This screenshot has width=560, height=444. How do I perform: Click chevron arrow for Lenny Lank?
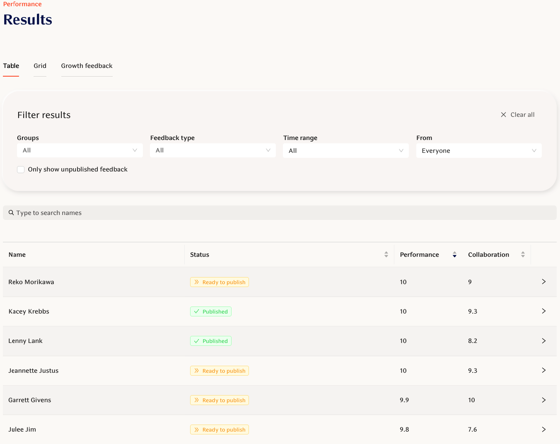[543, 341]
